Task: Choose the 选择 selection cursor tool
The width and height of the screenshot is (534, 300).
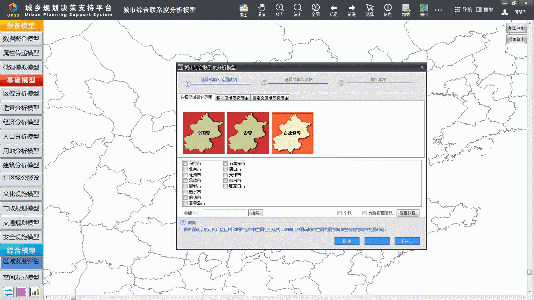Action: [370, 10]
